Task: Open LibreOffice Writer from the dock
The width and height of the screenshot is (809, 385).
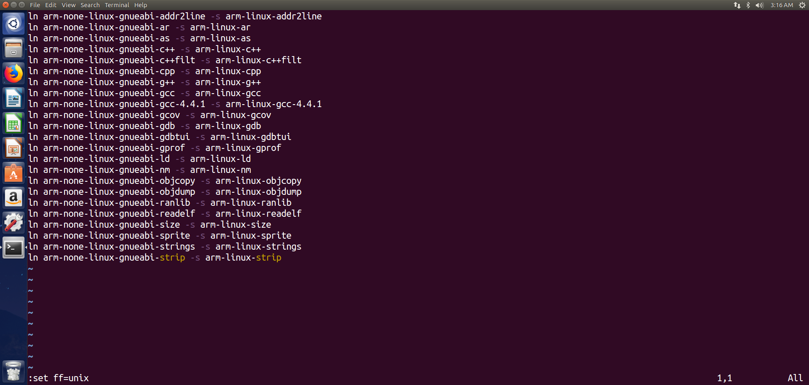Action: (x=14, y=98)
